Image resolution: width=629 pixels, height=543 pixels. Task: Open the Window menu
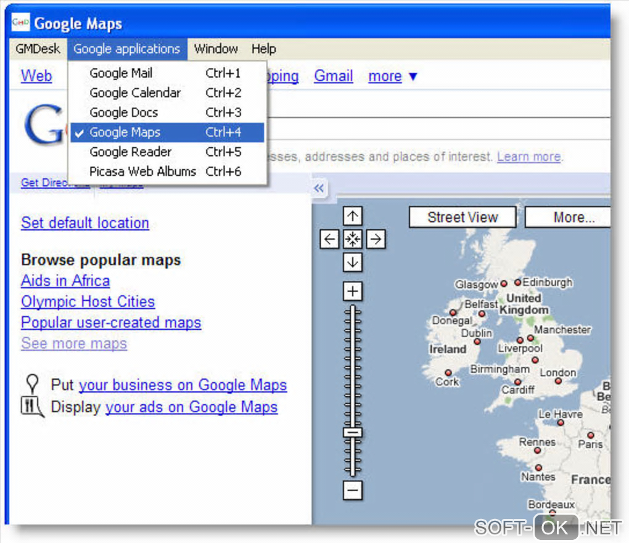[x=216, y=49]
